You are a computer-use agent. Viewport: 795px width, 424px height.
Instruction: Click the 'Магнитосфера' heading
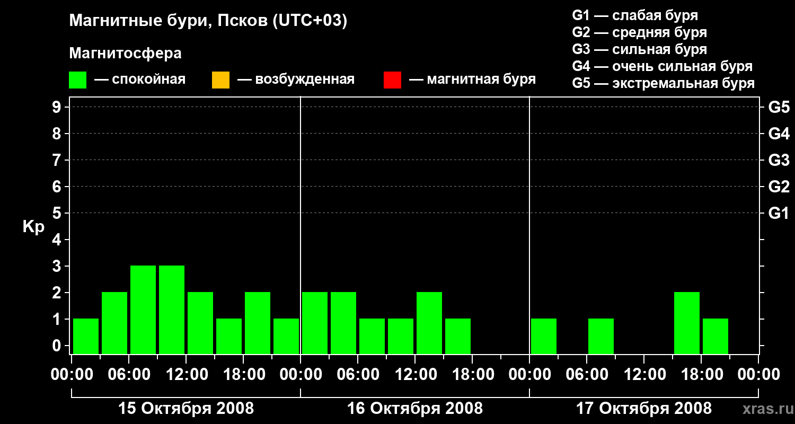pos(126,54)
